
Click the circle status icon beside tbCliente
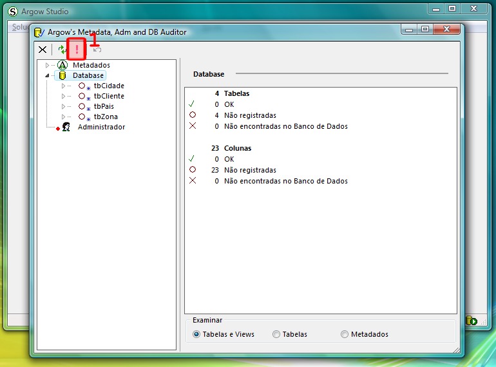coord(82,96)
